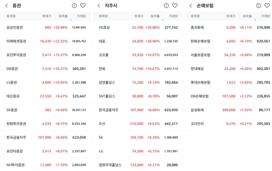Click 거래량 column header in 증권 panel
The width and height of the screenshot is (272, 171).
point(81,16)
